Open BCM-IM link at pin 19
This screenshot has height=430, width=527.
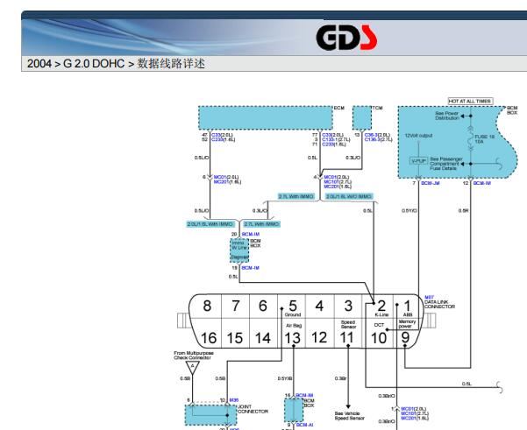[x=251, y=268]
